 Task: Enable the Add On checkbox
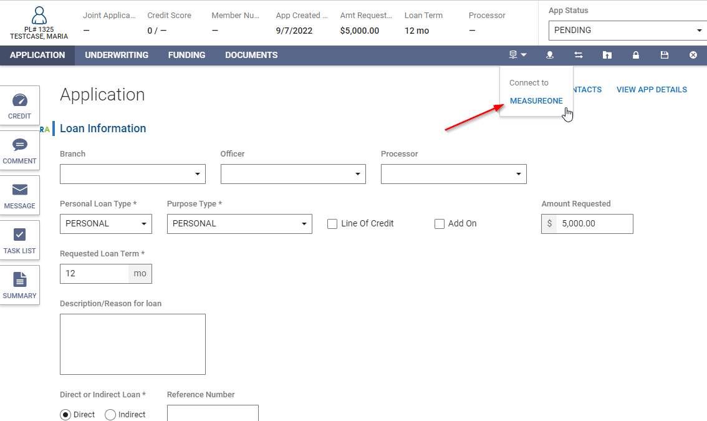click(x=439, y=223)
